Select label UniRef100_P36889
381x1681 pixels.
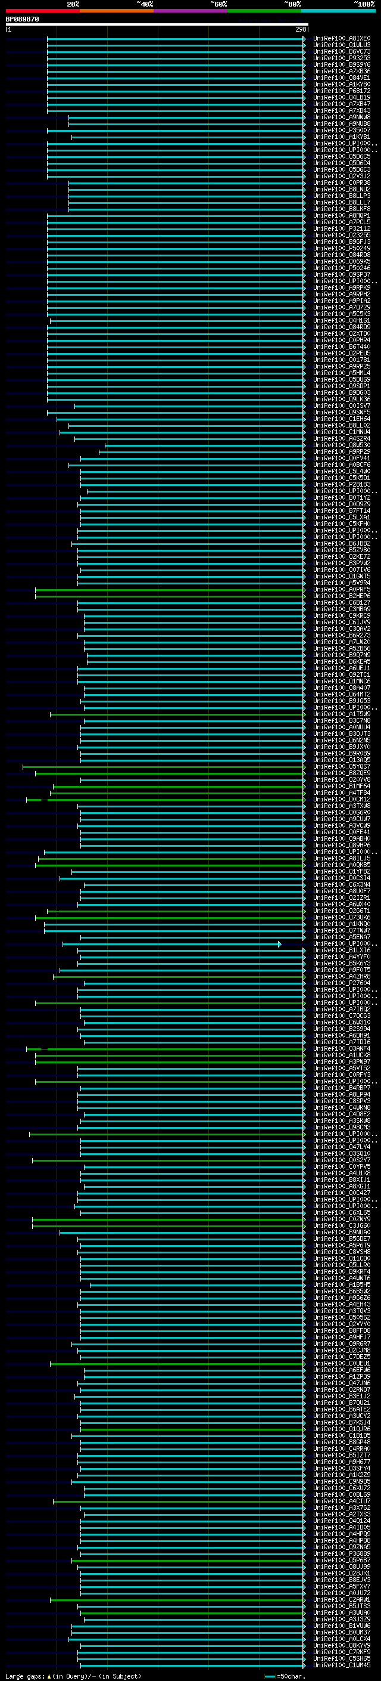click(x=342, y=1553)
